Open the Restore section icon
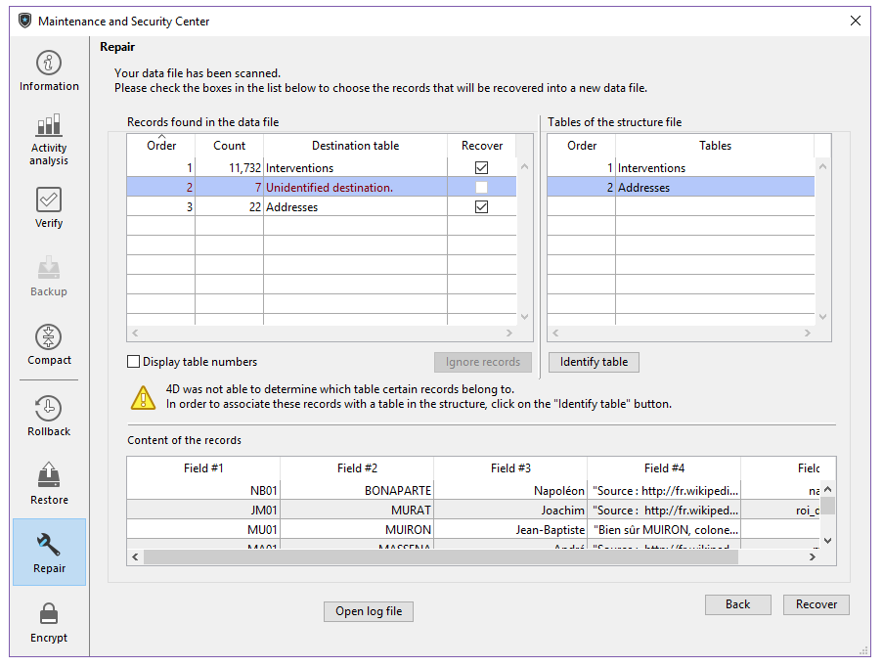Screen dimensions: 883x667 pyautogui.click(x=49, y=476)
